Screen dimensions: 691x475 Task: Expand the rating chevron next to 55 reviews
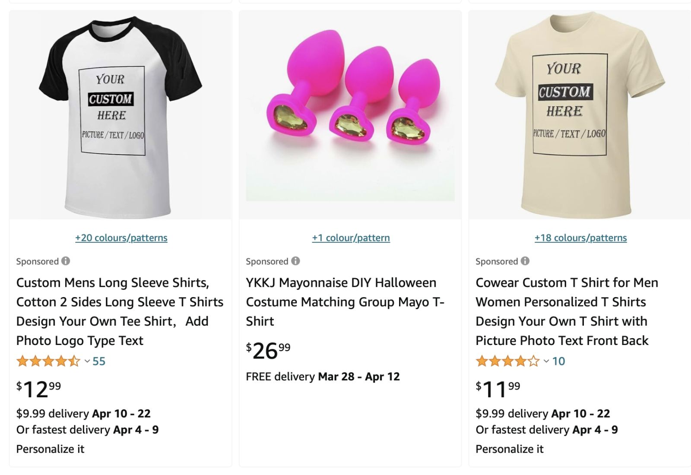[x=87, y=361]
